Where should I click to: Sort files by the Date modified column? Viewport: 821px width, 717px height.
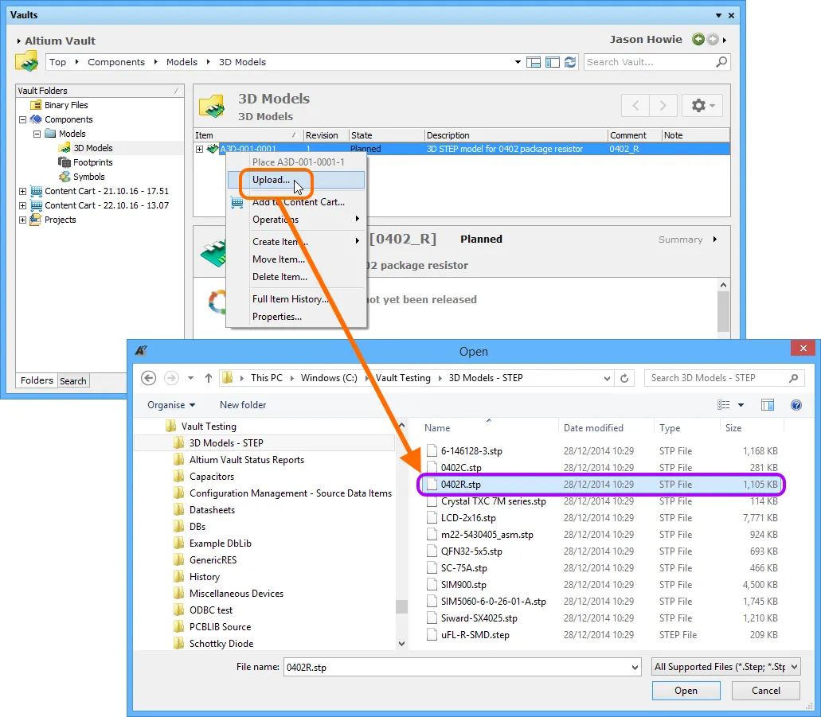point(593,428)
